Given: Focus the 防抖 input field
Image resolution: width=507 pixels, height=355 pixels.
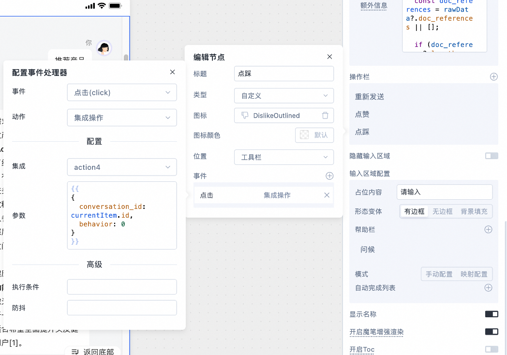Looking at the screenshot, I should tap(122, 308).
